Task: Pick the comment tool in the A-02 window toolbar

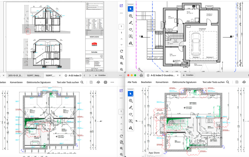Action: pyautogui.click(x=131, y=100)
